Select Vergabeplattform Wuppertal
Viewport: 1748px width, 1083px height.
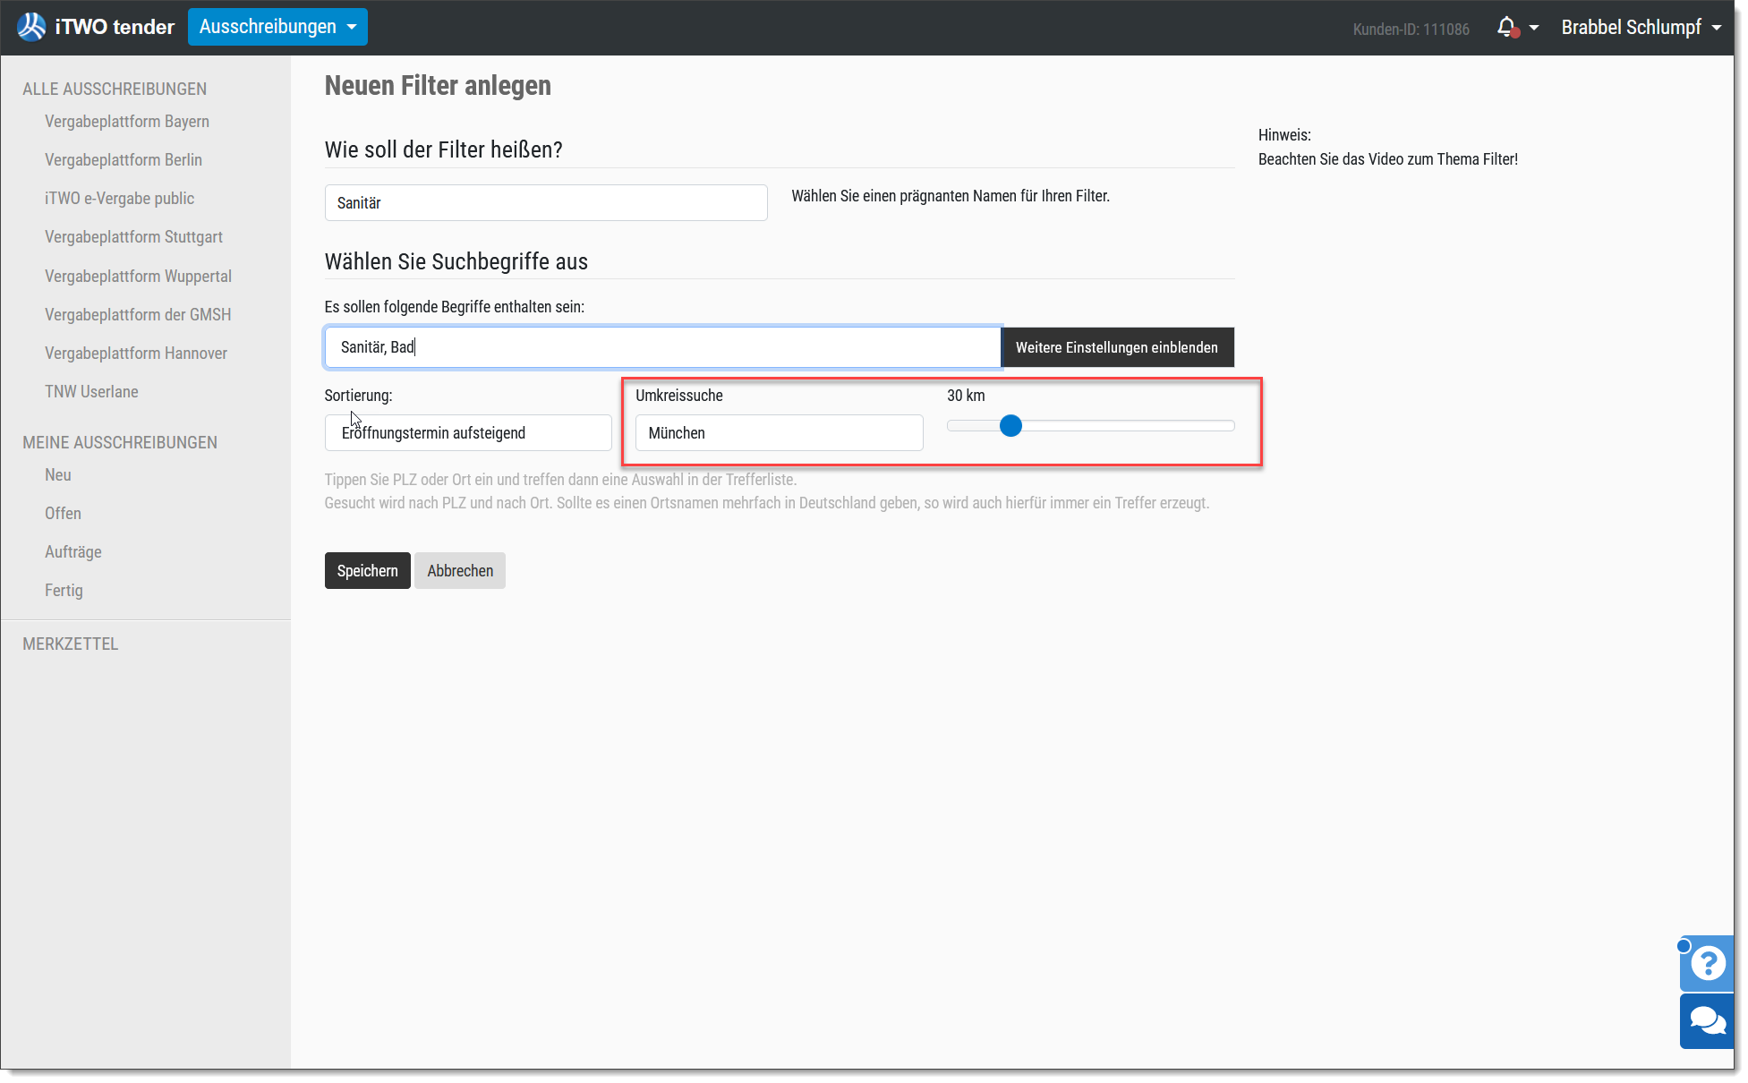point(138,277)
